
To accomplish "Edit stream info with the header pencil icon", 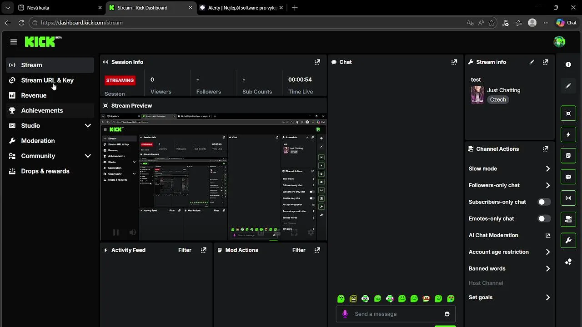I will tap(532, 62).
